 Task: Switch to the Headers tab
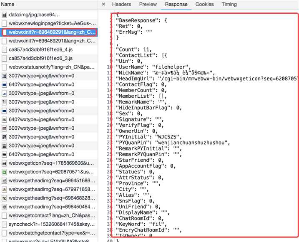tap(121, 4)
